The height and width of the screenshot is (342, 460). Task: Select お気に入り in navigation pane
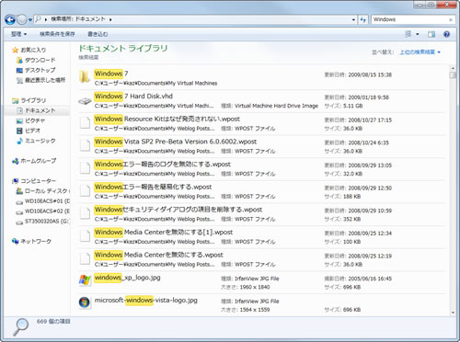pos(33,50)
